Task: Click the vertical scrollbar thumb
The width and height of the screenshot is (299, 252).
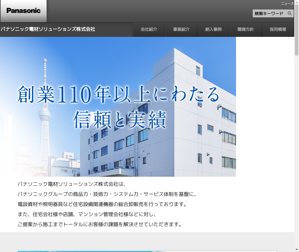Action: pos(296,28)
